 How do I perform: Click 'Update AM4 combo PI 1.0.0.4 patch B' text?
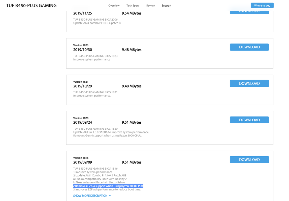pyautogui.click(x=97, y=23)
